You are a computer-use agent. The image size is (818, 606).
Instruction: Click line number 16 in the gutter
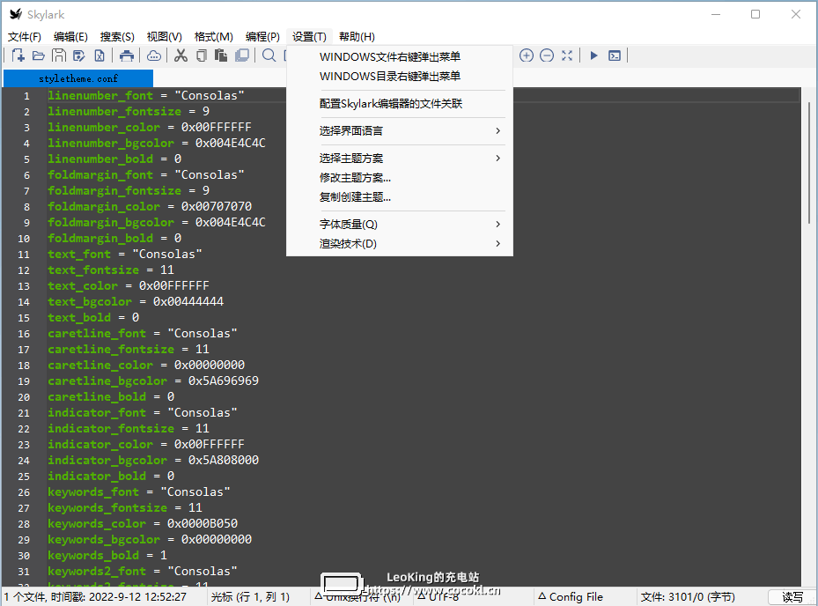pyautogui.click(x=24, y=334)
